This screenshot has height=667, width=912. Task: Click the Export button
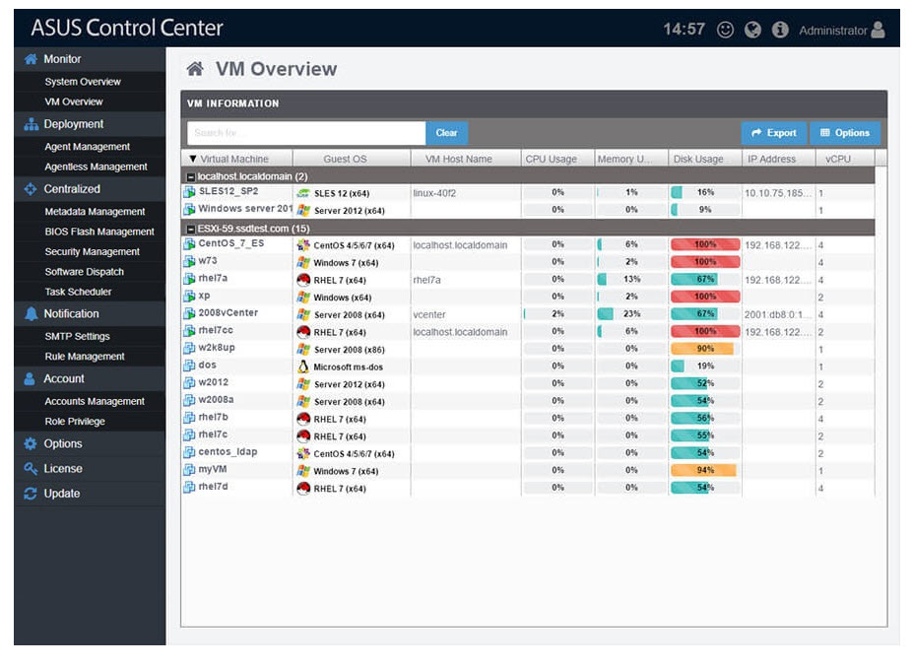click(x=773, y=133)
